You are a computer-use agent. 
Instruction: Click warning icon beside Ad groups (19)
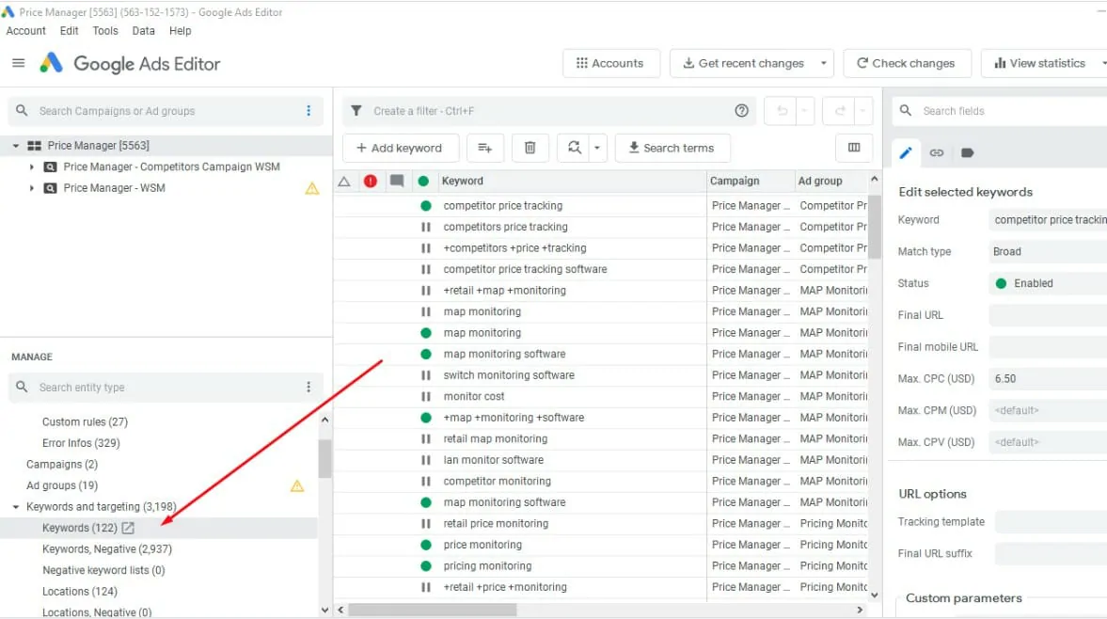coord(297,485)
